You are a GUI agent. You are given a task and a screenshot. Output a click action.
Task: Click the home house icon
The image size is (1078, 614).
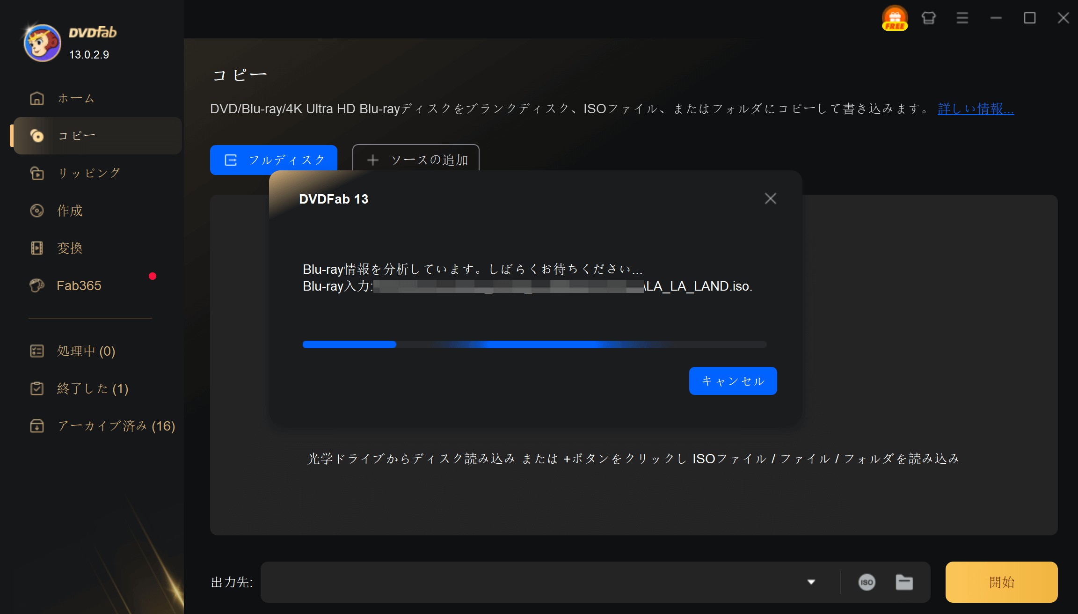point(37,98)
